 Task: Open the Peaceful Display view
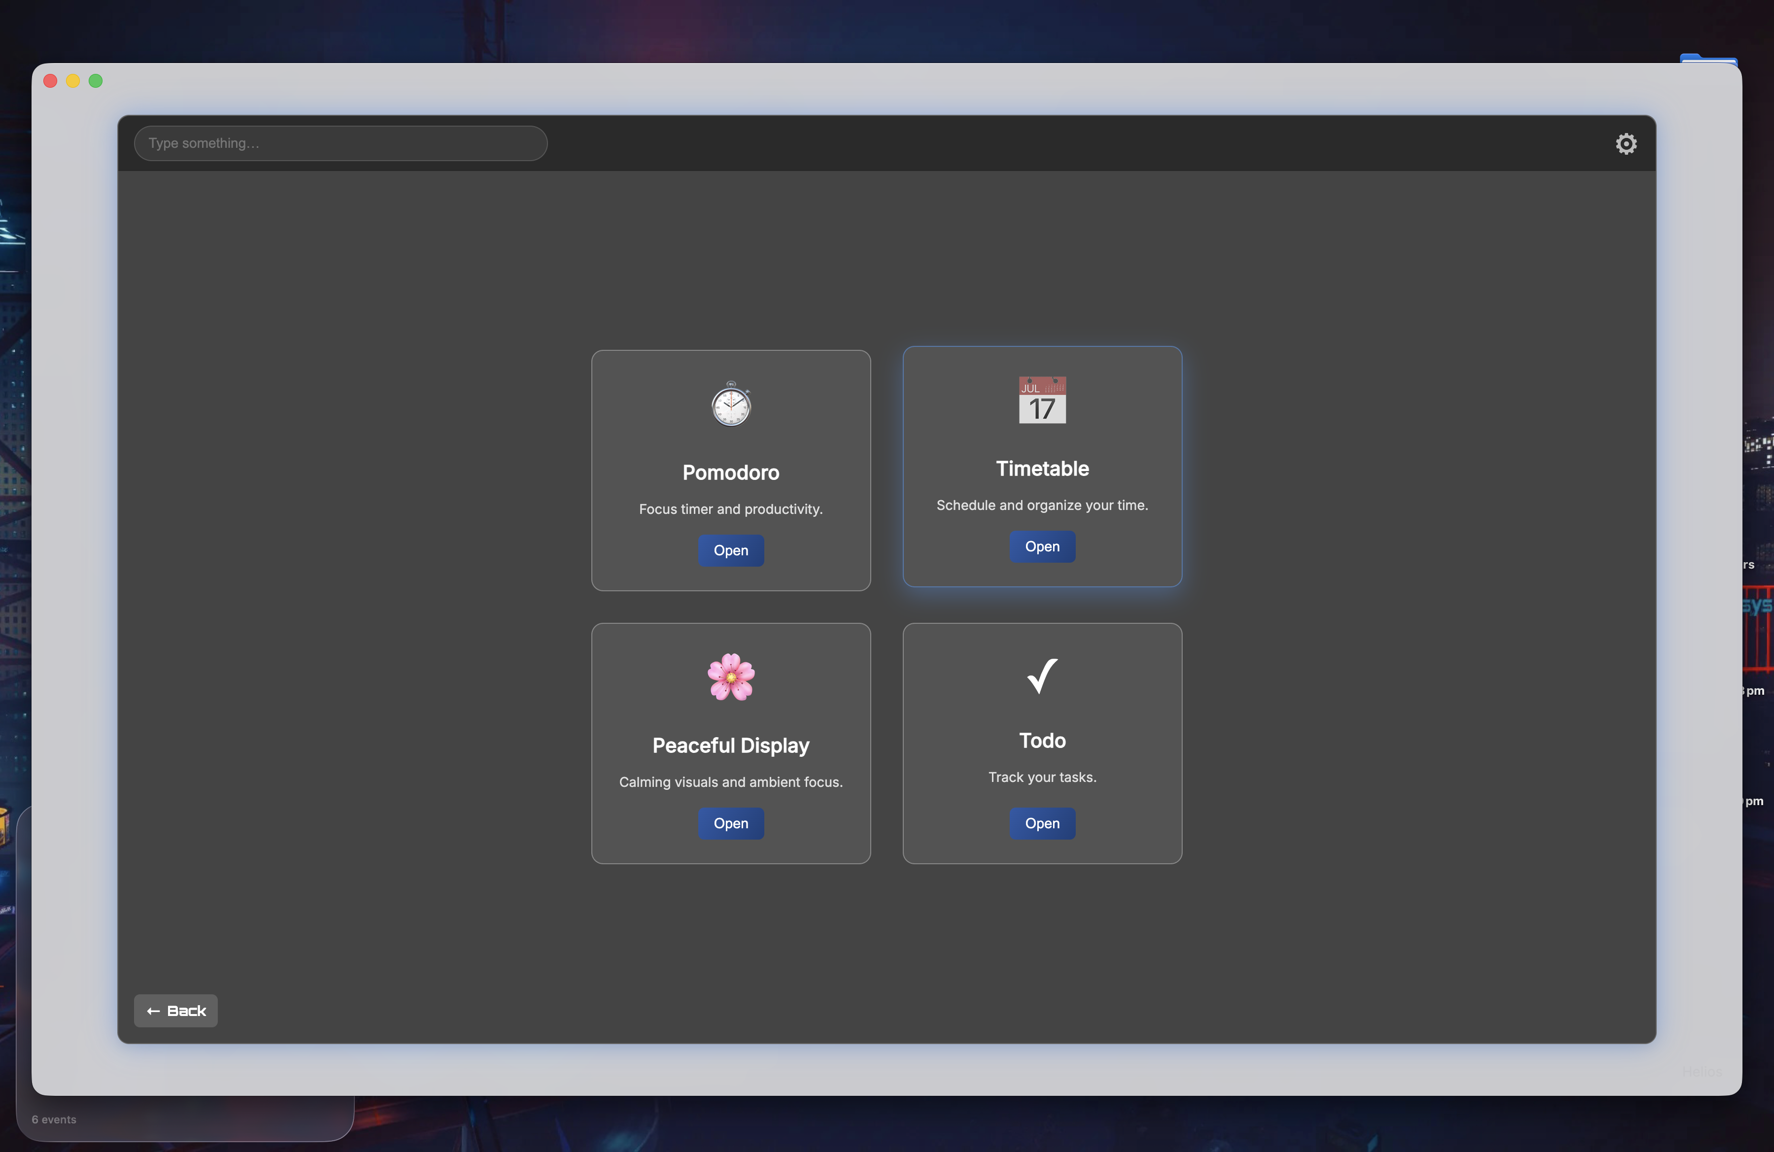click(x=730, y=823)
